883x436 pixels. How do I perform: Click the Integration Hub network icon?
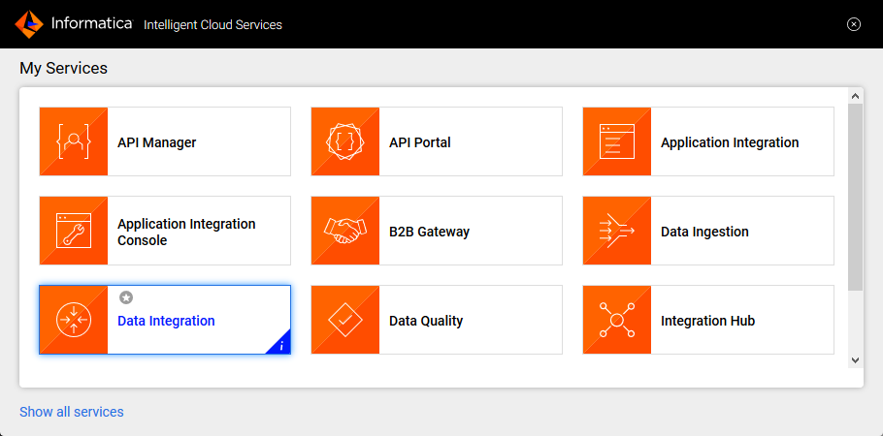[617, 321]
